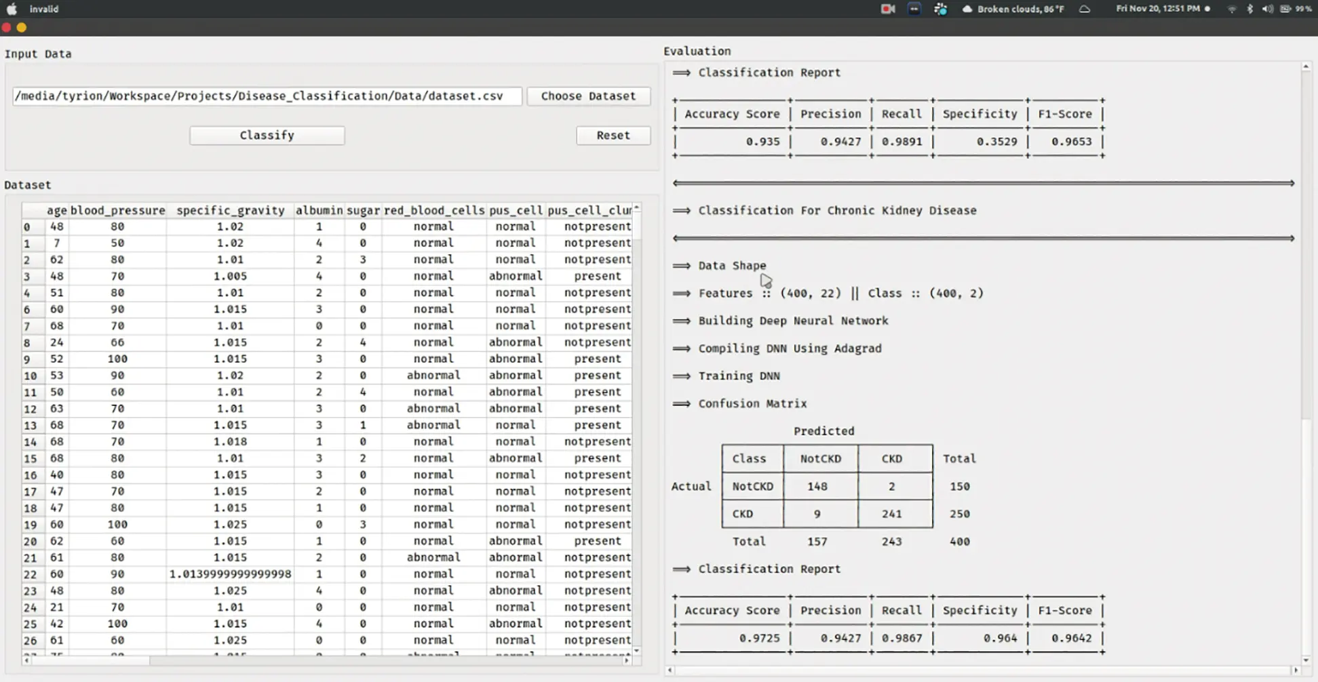Click the confusion matrix cell 148
Viewport: 1318px width, 682px height.
817,487
